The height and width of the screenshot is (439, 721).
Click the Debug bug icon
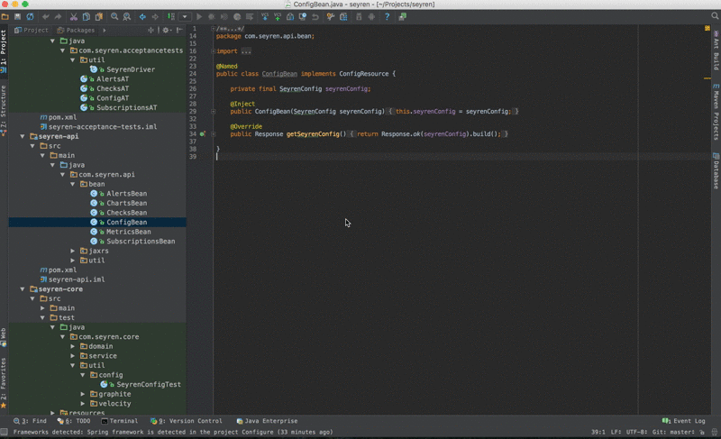point(212,16)
